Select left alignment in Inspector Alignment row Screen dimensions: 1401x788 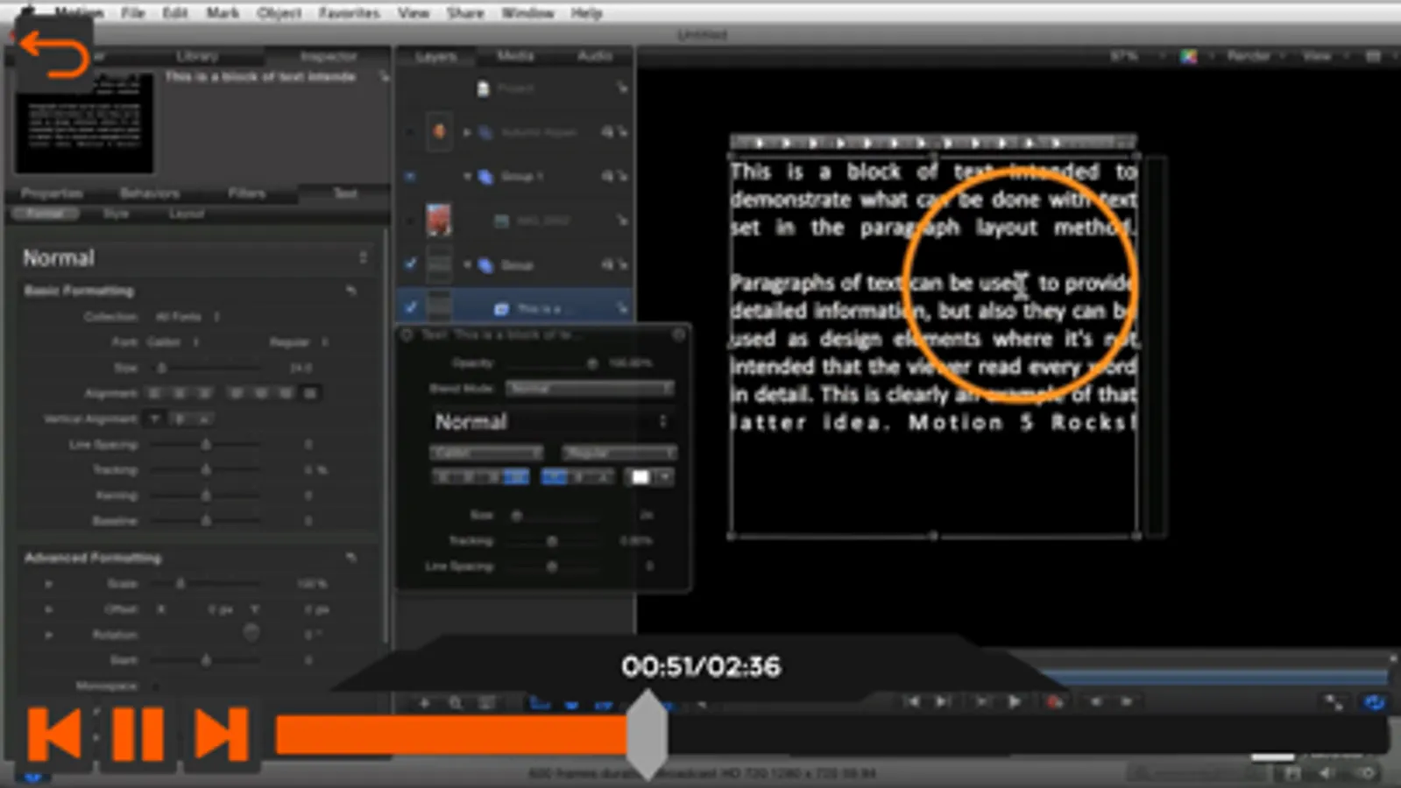155,393
